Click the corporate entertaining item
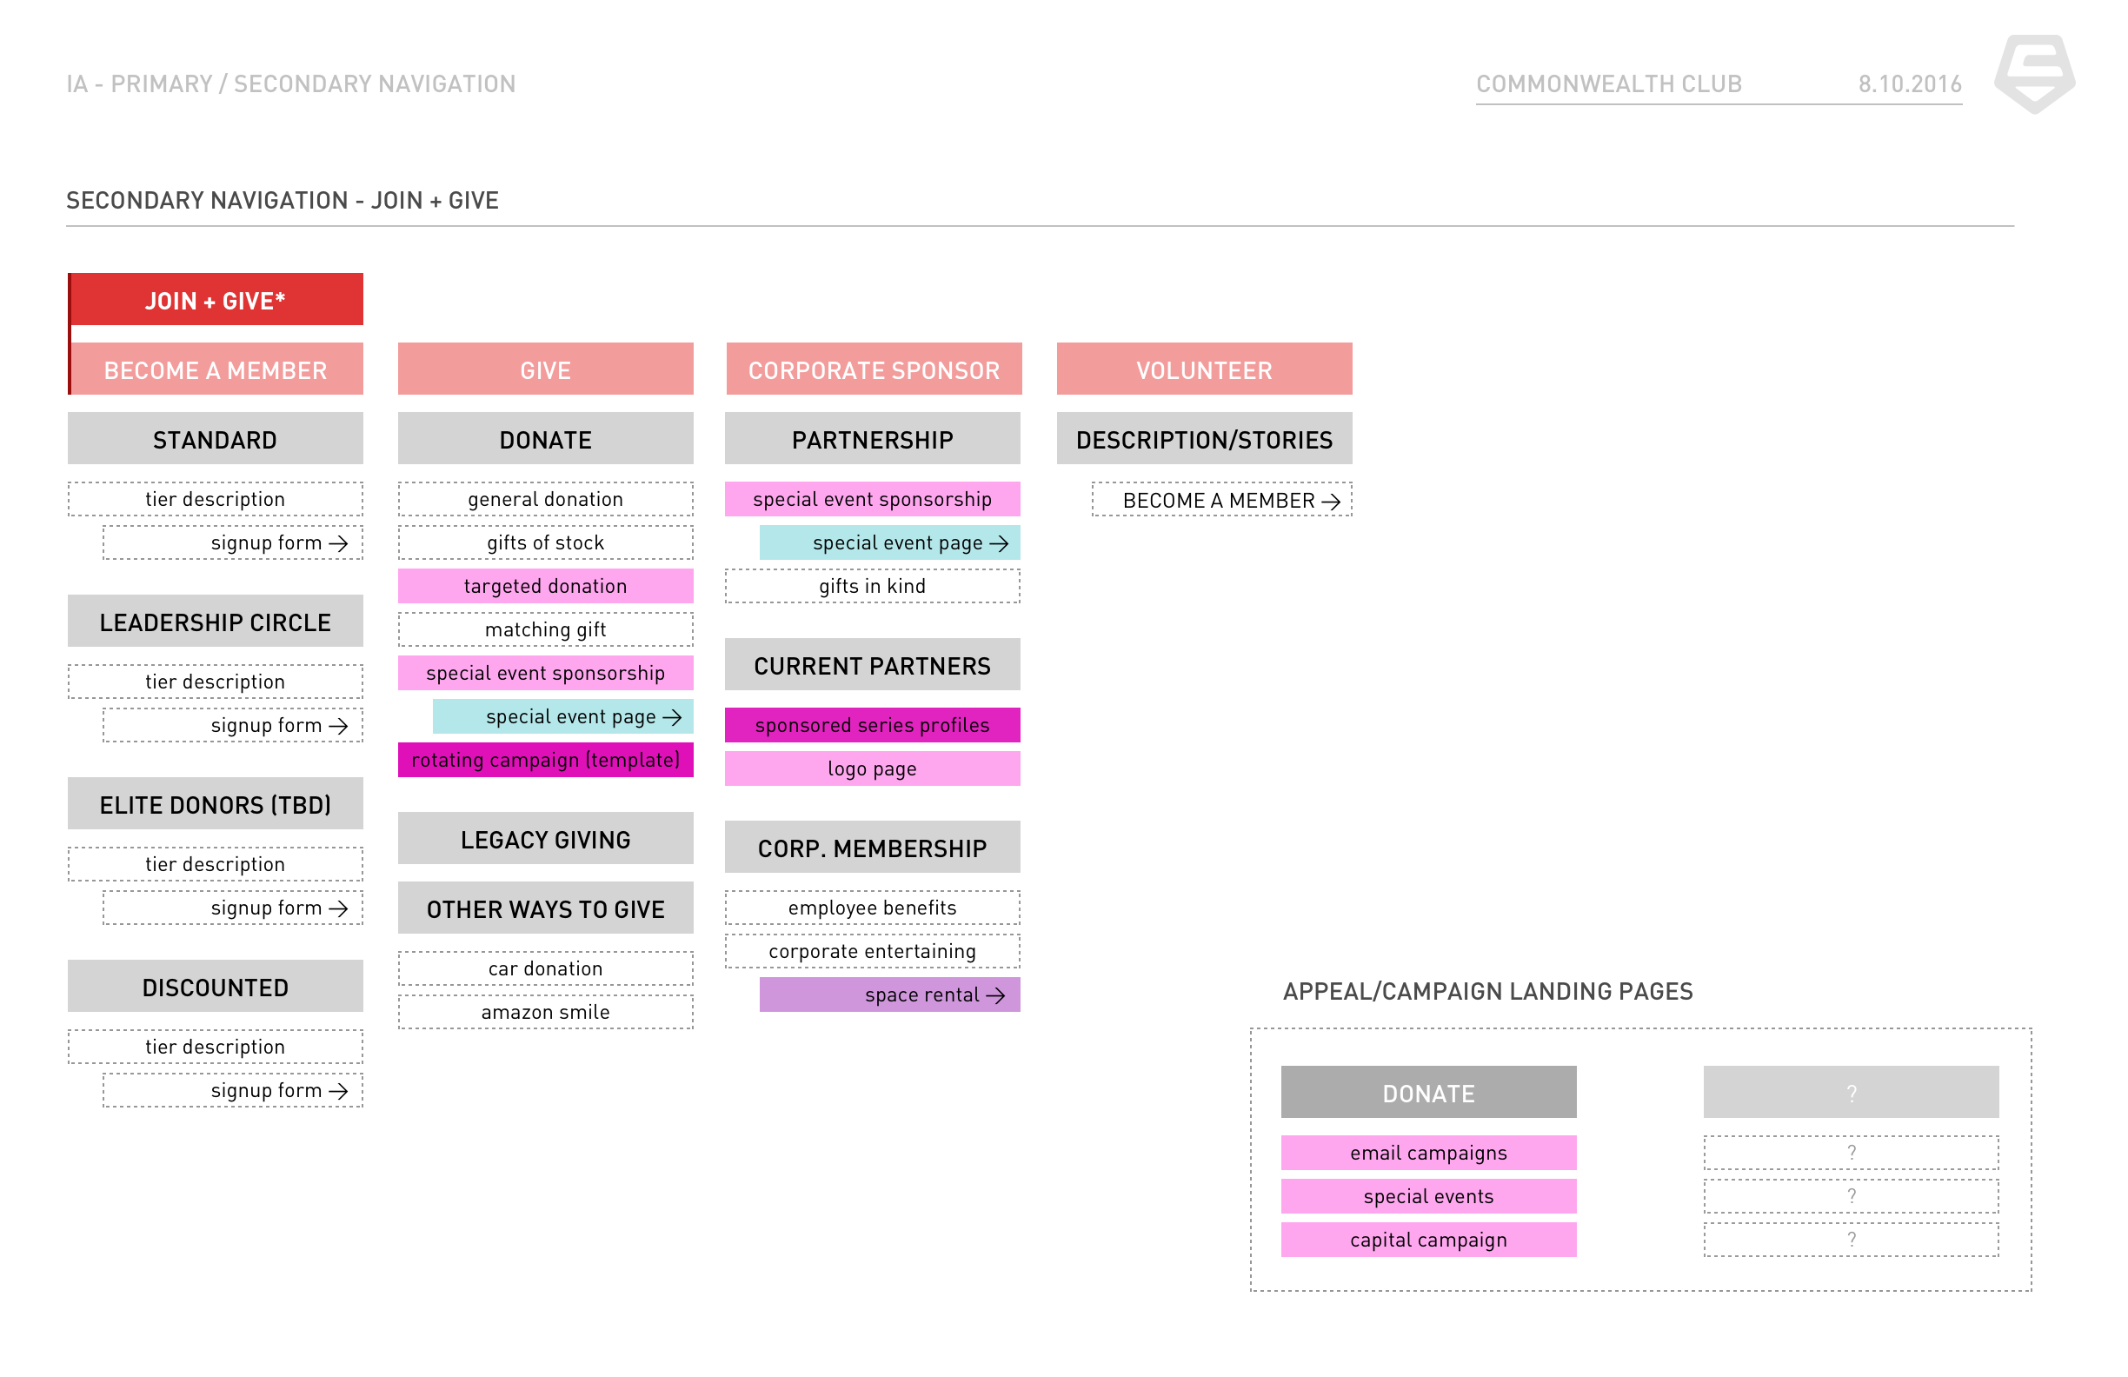 (873, 951)
